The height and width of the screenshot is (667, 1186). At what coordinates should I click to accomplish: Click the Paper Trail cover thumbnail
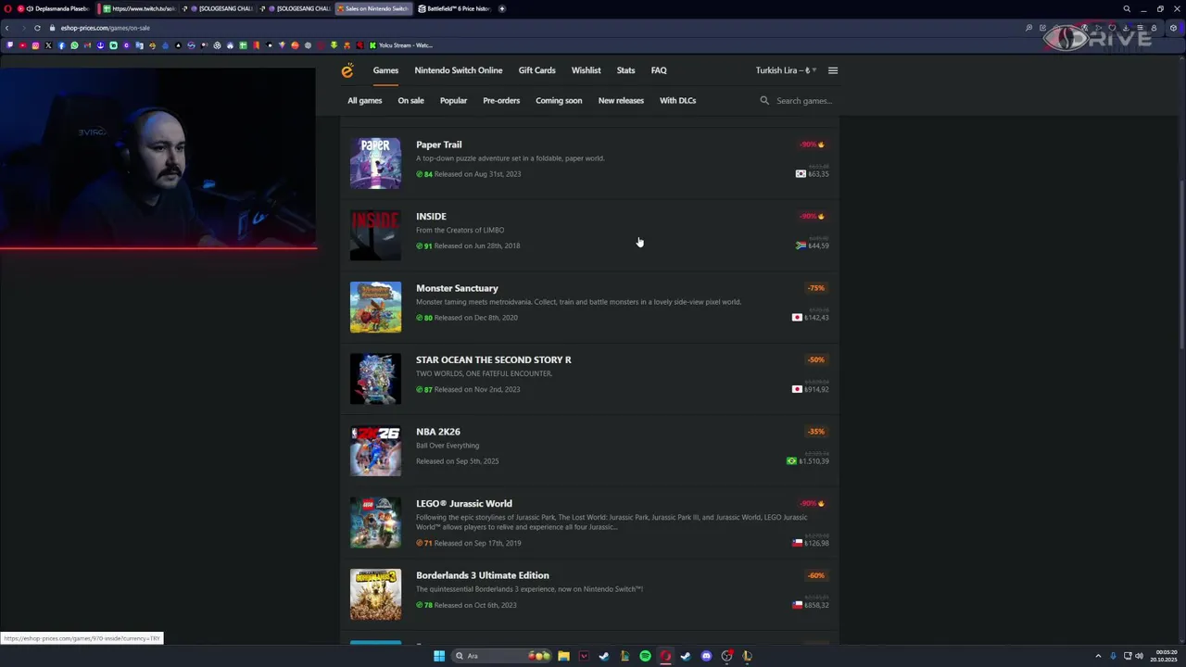tap(375, 163)
